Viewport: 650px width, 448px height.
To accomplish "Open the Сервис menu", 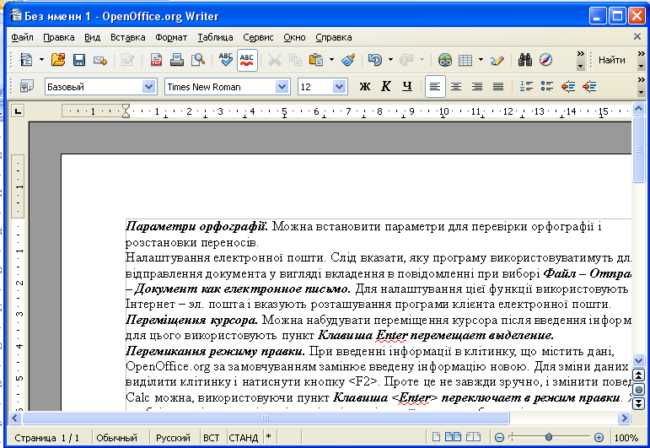I will [x=258, y=37].
